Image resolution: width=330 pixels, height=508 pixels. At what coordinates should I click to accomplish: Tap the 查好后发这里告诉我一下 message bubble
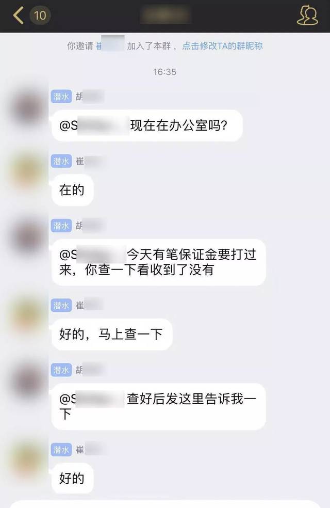click(159, 407)
